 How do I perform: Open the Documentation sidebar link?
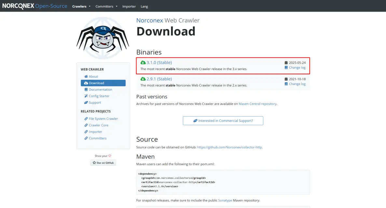(x=101, y=90)
